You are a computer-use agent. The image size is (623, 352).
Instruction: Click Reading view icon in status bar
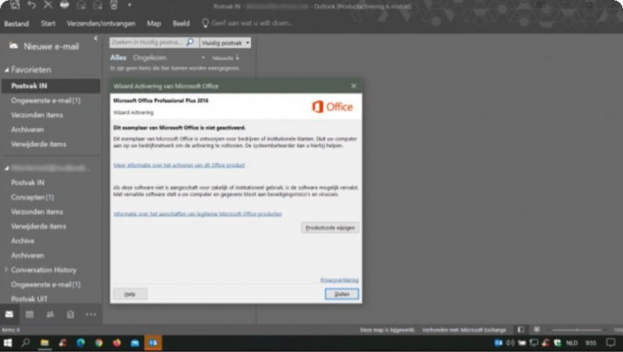[x=537, y=329]
